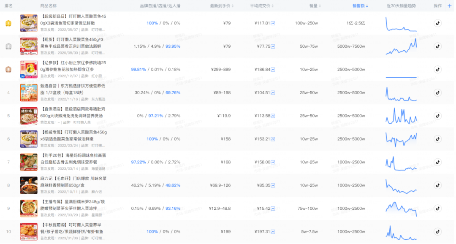This screenshot has width=456, height=244.
Task: Click 69.76% 达人播 share value
Action: coord(174,93)
